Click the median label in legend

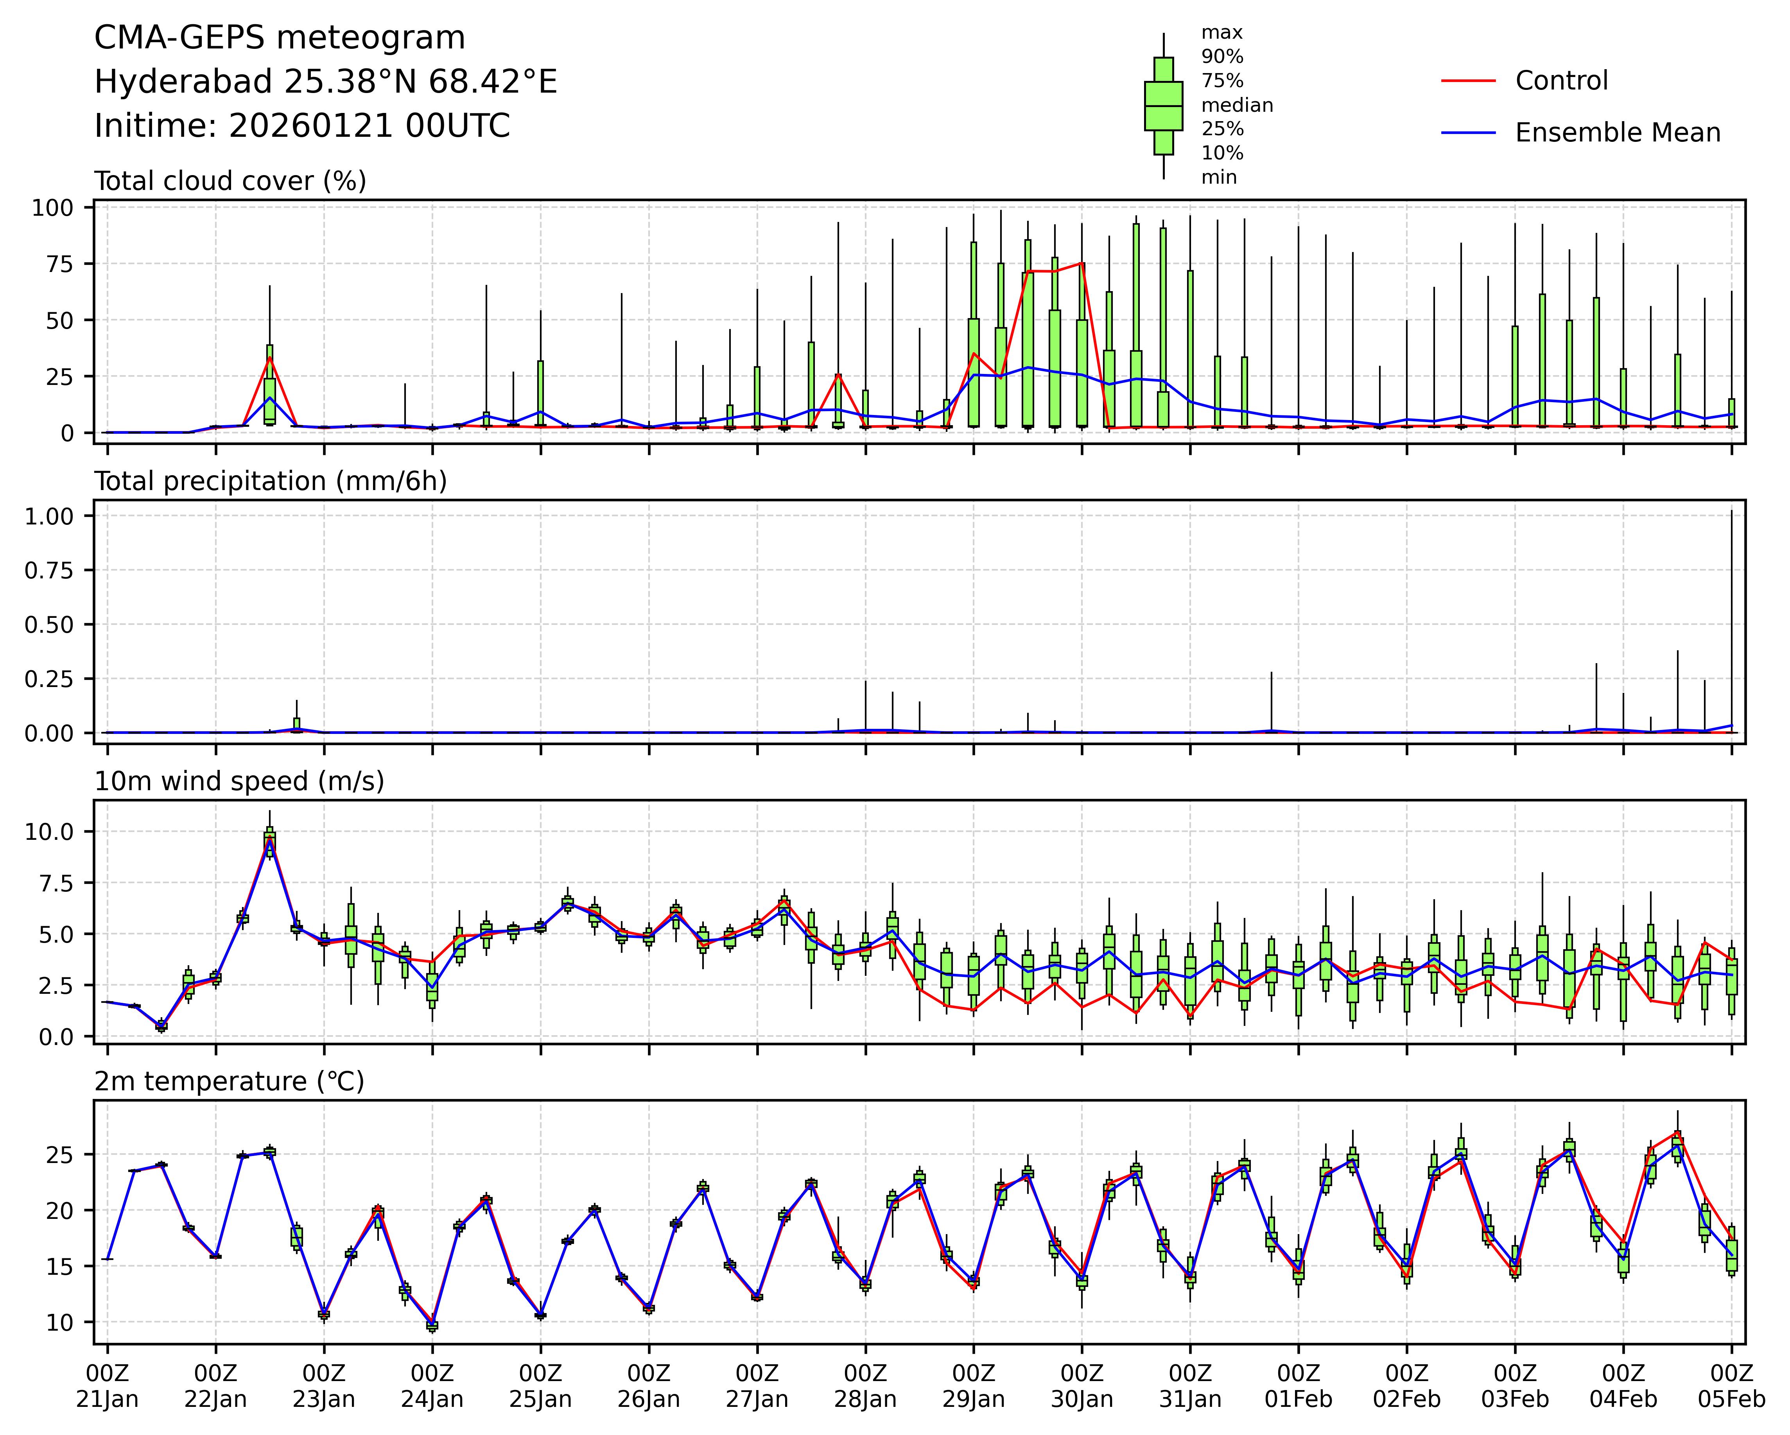(x=1237, y=106)
